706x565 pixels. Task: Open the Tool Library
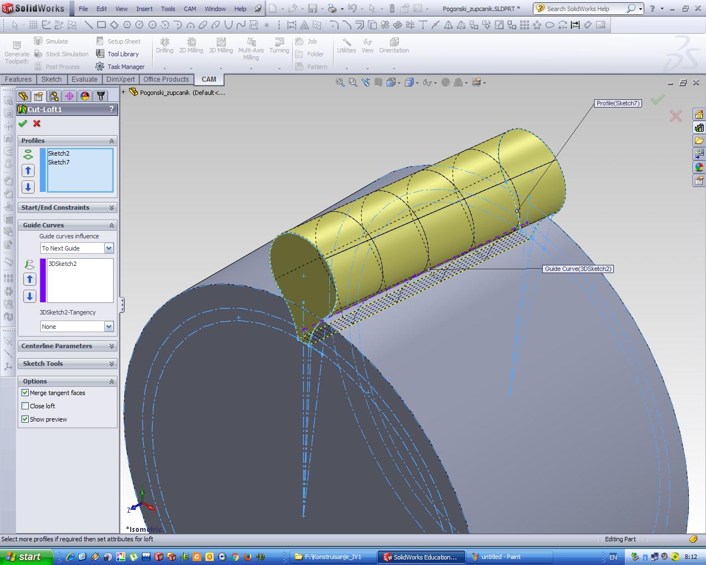[117, 54]
